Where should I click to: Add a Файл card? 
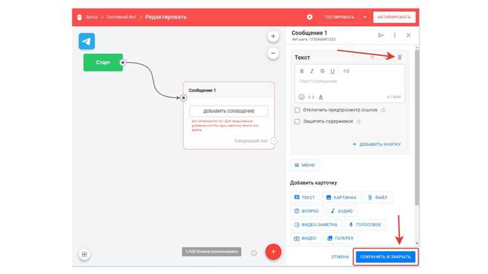click(378, 197)
